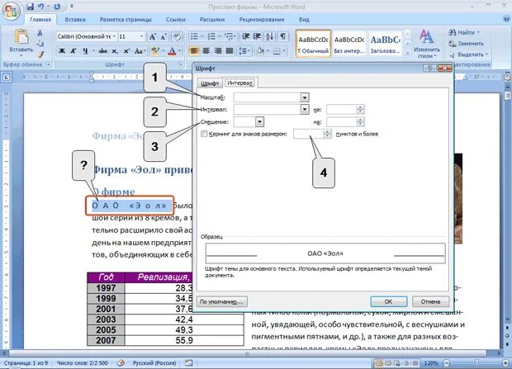Increase font size with the grow icon

click(153, 36)
